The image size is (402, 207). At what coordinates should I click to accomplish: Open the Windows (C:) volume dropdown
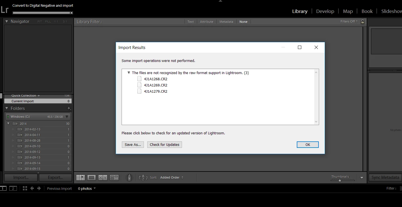click(x=67, y=117)
